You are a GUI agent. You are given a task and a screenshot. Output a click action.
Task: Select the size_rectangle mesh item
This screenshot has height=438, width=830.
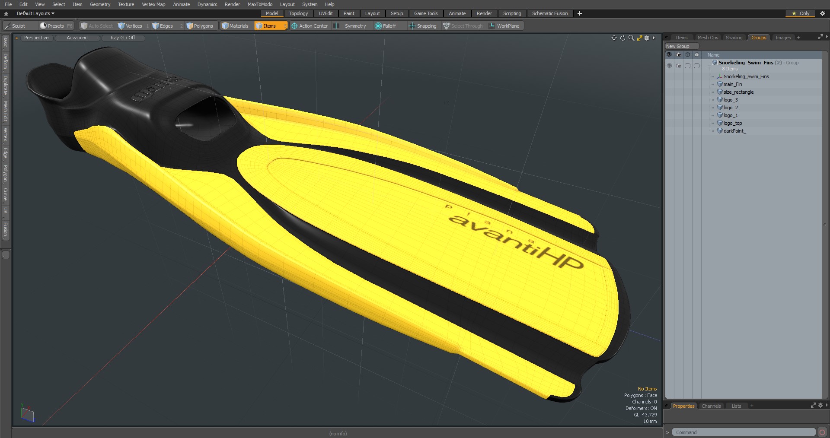(x=738, y=92)
